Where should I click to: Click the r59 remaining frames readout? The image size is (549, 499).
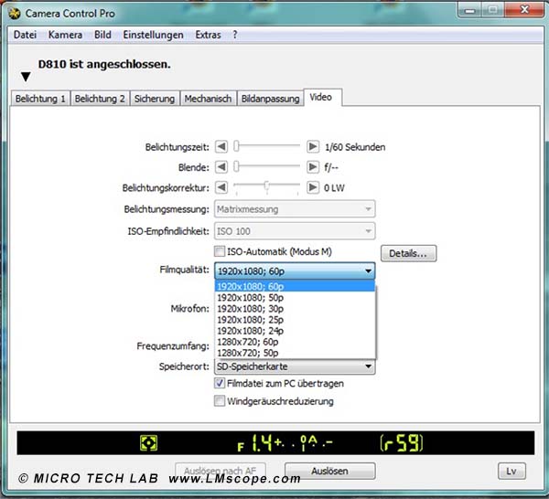(402, 443)
